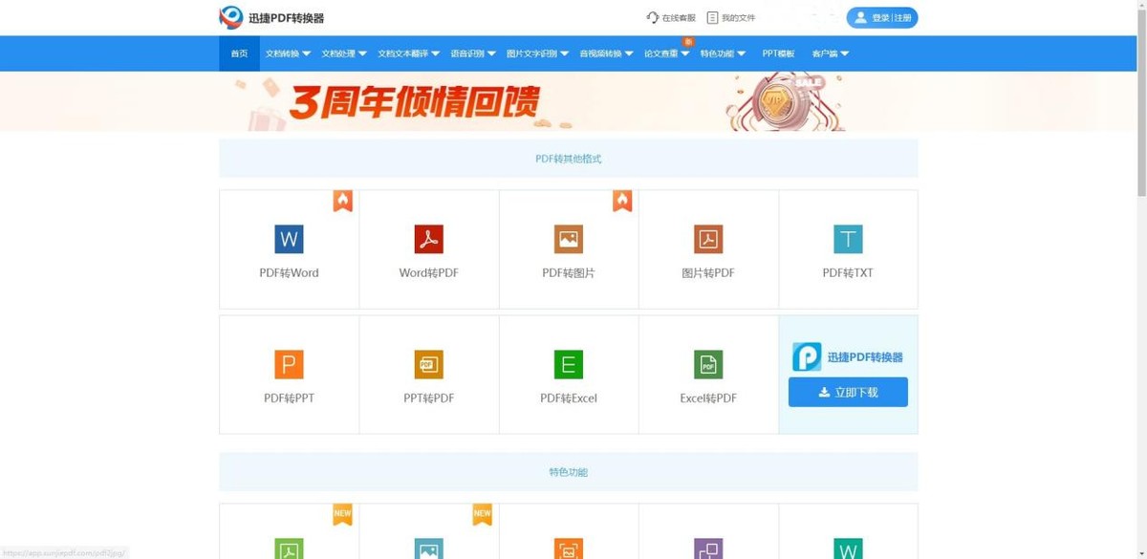Screen dimensions: 1147x559
Task: Click the blue W icon for PDF转Word
Action: coord(289,239)
